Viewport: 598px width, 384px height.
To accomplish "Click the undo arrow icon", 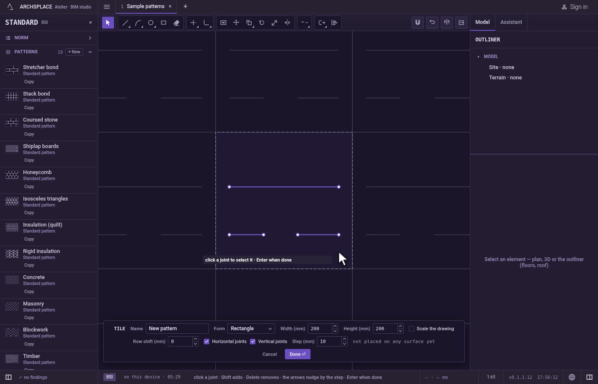I will point(432,23).
